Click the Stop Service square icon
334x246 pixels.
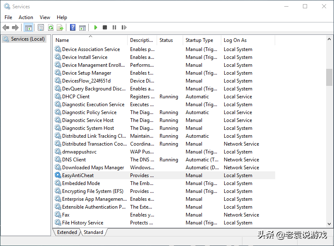(x=105, y=28)
